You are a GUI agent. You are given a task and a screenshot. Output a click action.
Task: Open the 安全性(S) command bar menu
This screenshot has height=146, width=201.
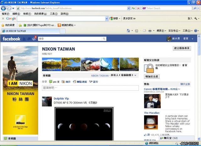(x=174, y=31)
